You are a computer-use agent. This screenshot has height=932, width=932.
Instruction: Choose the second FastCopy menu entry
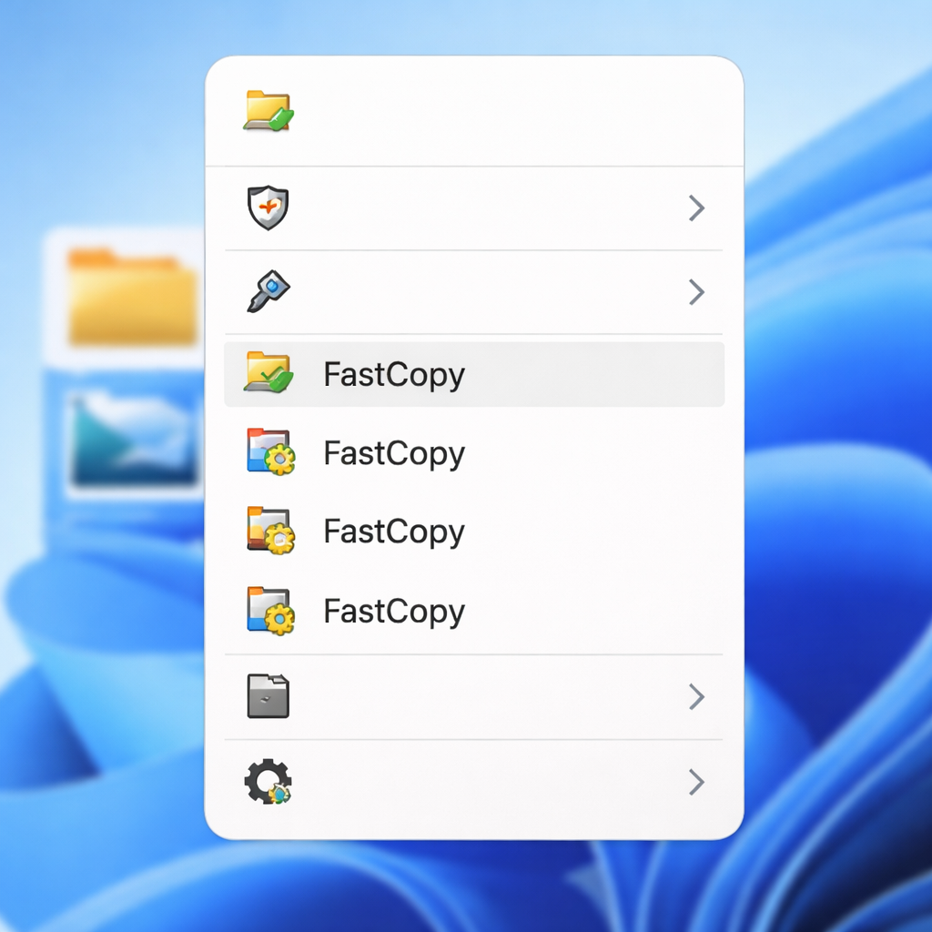click(393, 452)
